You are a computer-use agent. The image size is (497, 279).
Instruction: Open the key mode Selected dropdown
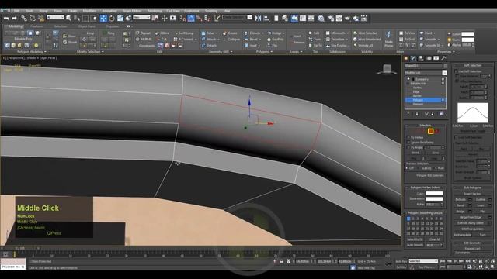423,261
